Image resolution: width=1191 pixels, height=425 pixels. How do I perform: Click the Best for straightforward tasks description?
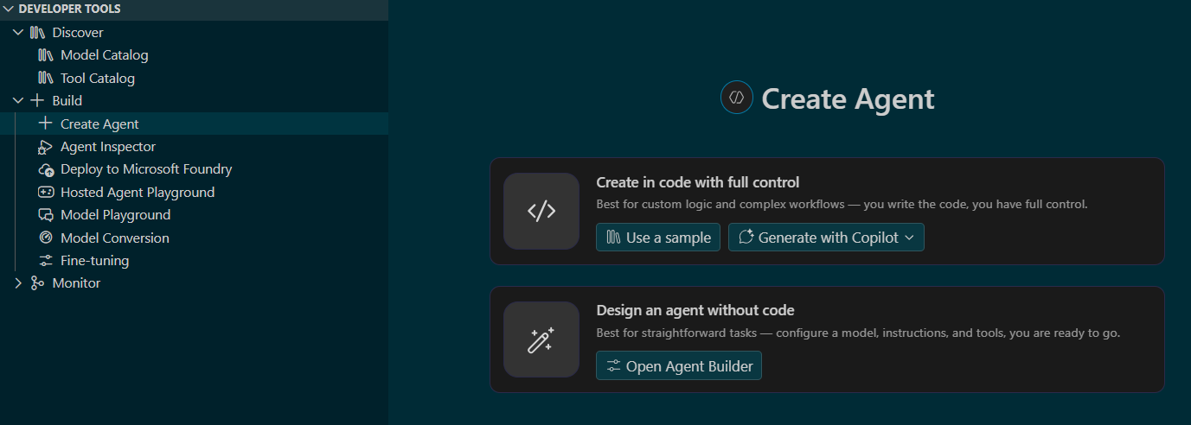tap(858, 333)
